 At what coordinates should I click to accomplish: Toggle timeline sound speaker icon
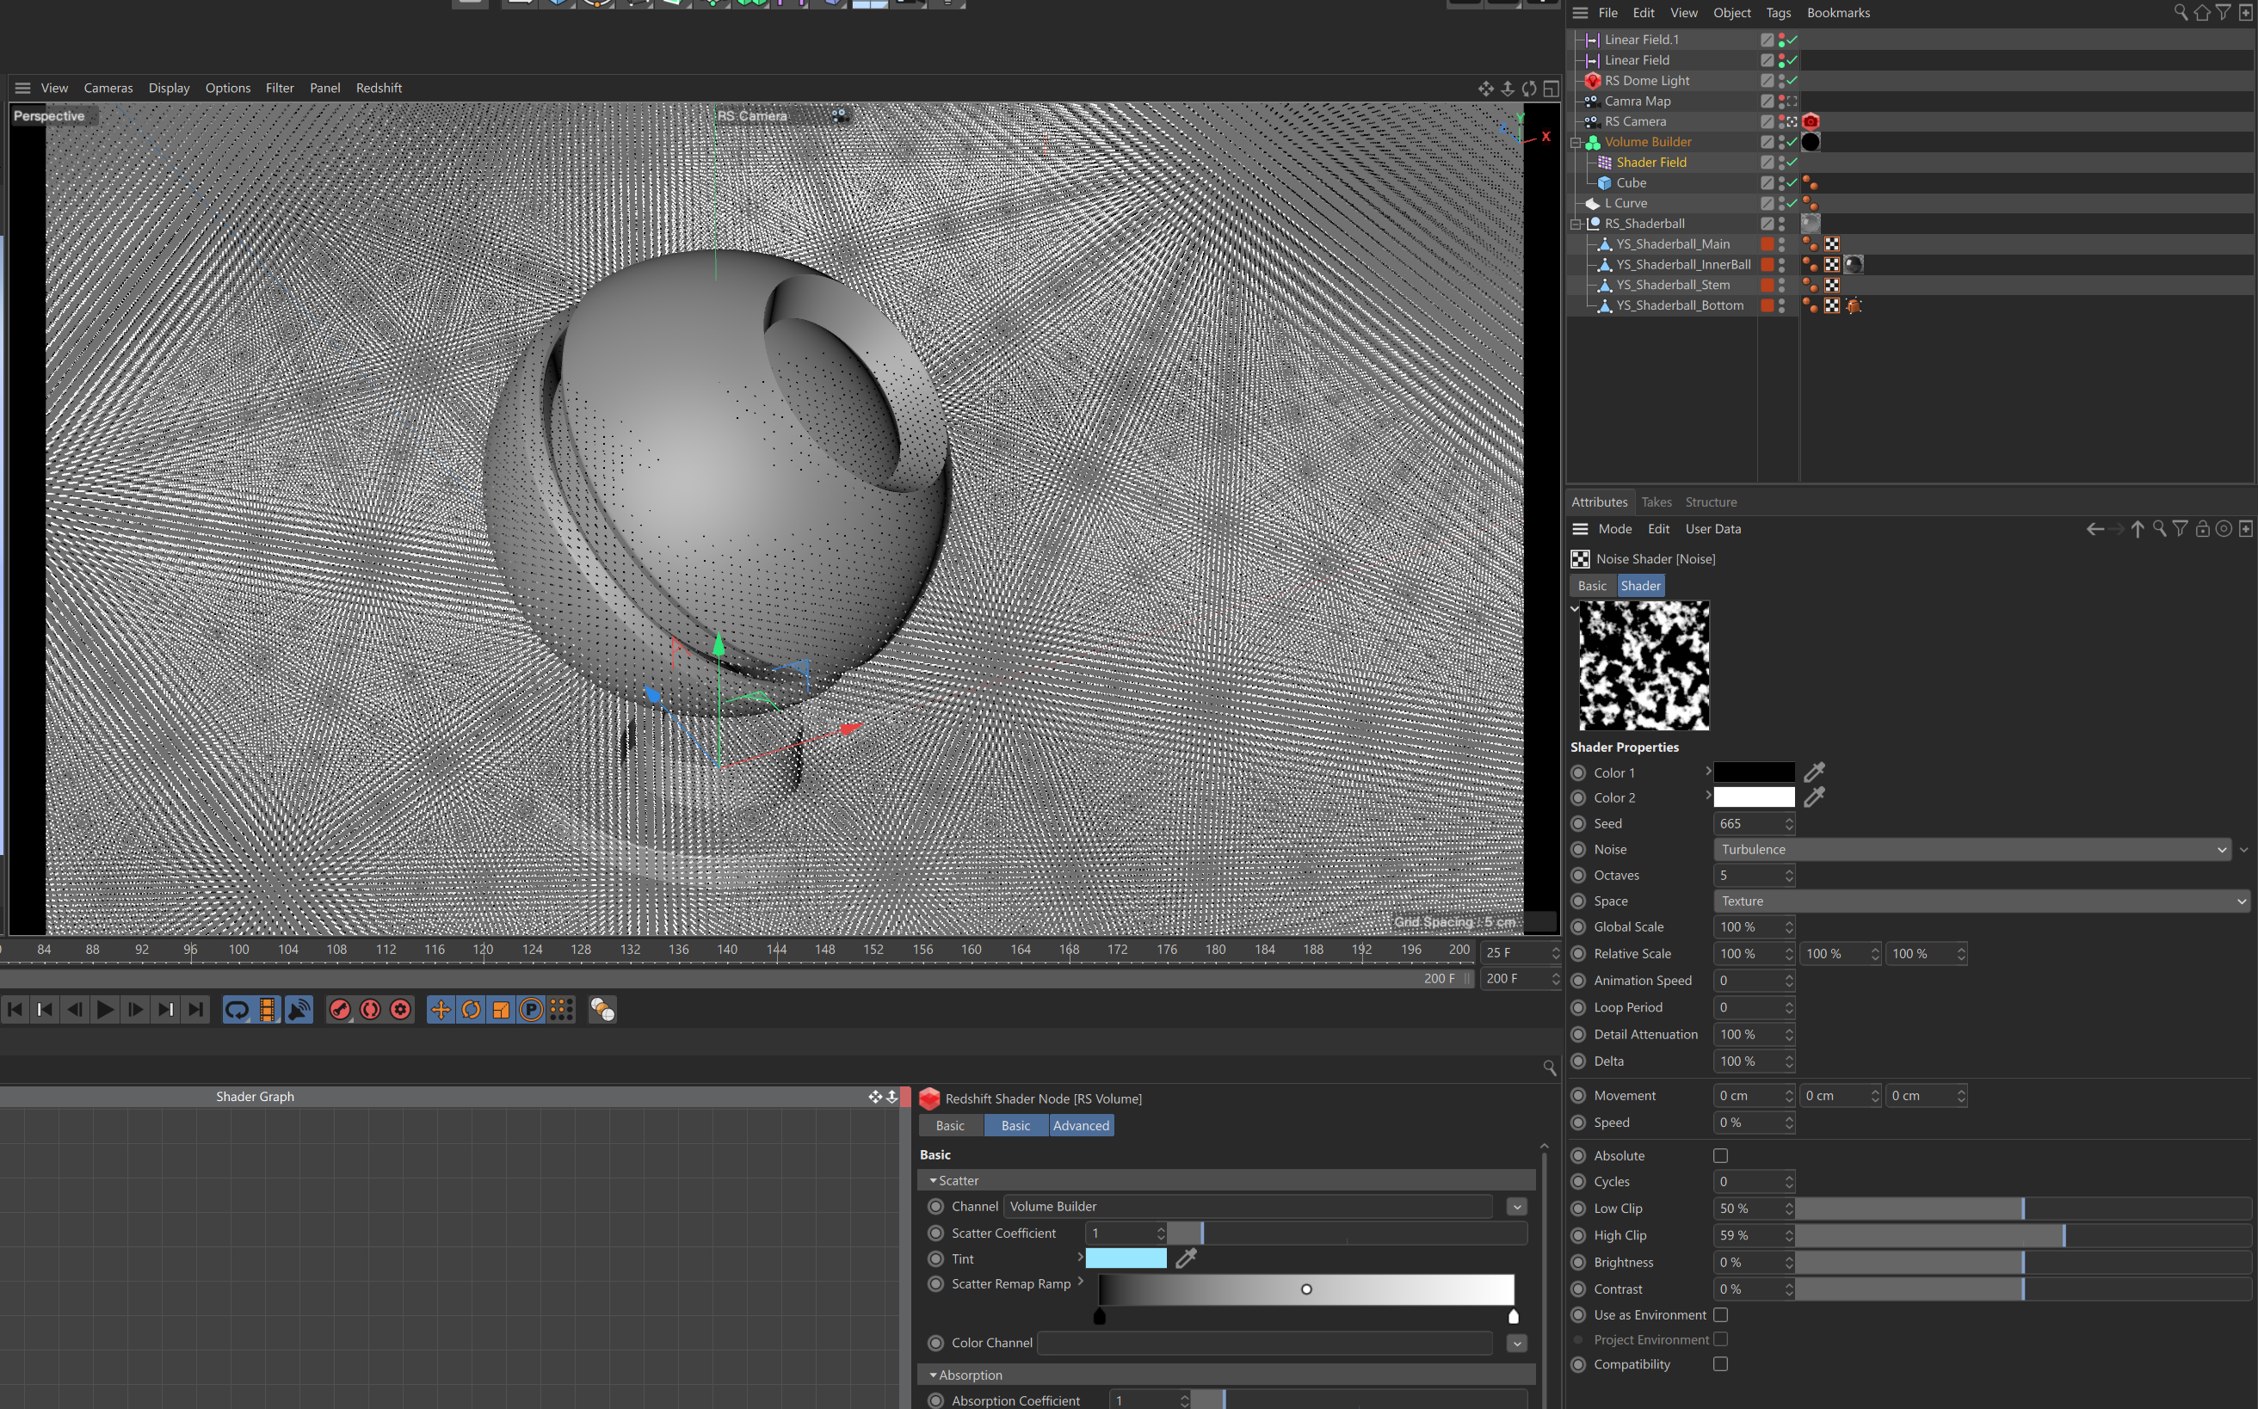coord(299,1009)
